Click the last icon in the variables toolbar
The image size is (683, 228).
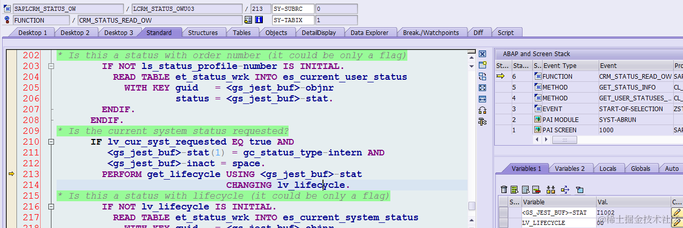coord(580,189)
